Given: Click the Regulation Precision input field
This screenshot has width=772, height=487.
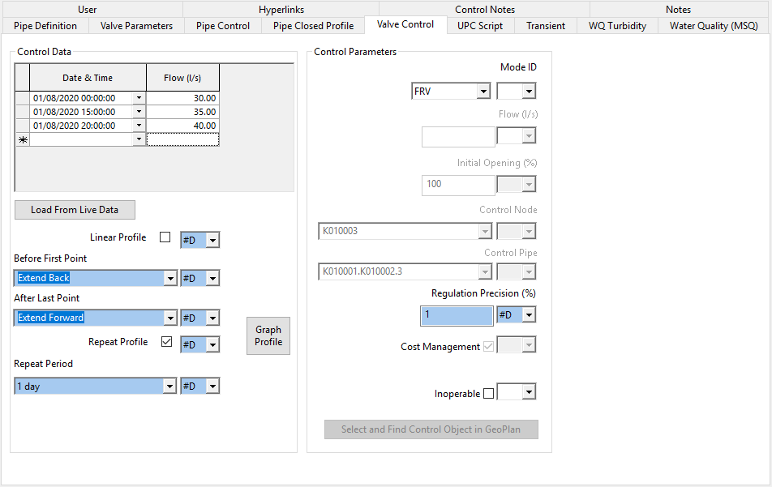Looking at the screenshot, I should click(456, 314).
